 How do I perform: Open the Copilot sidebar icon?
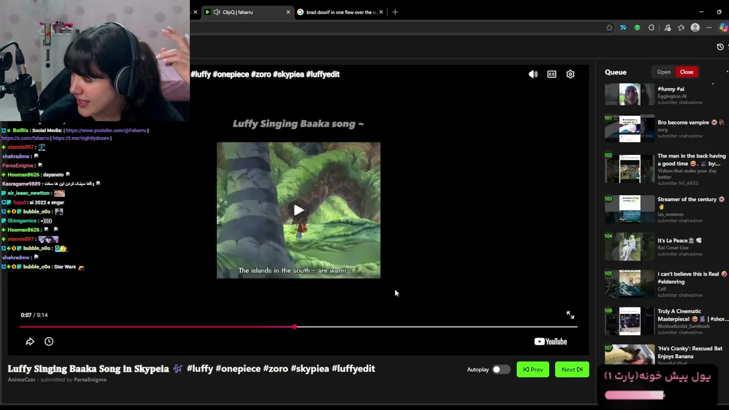723,27
